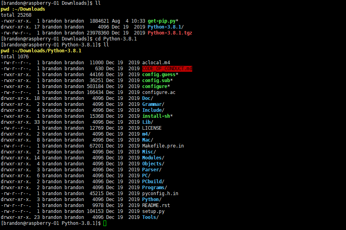Click the Mac/ directory name
The image size is (346, 230).
click(147, 140)
